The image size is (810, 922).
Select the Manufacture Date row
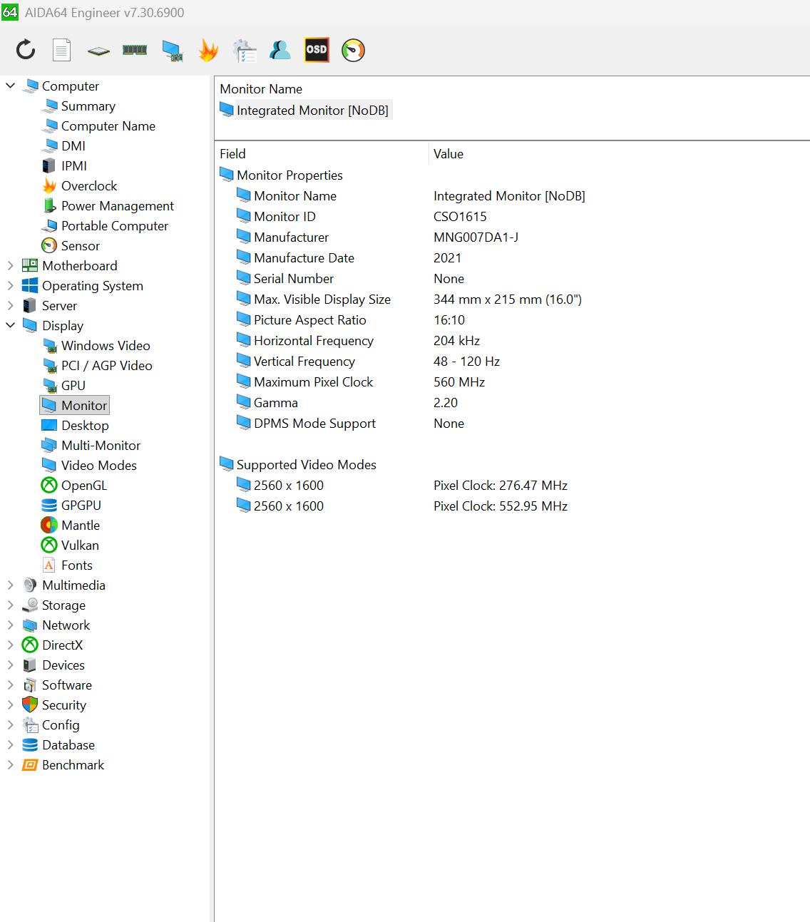512,258
